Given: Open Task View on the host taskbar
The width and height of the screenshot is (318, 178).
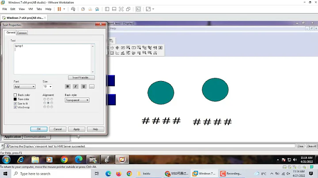Looking at the screenshot, I should pyautogui.click(x=97, y=174).
